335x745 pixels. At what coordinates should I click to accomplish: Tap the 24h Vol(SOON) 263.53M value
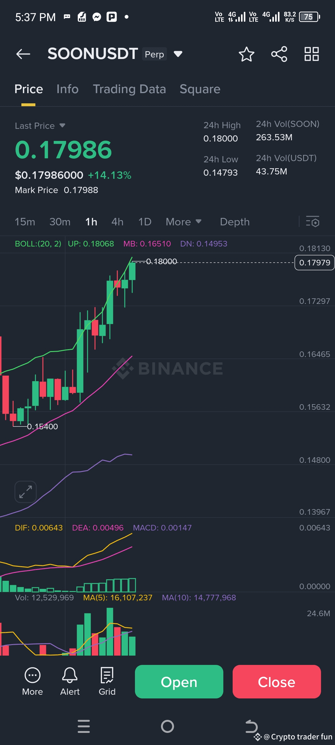(x=274, y=137)
